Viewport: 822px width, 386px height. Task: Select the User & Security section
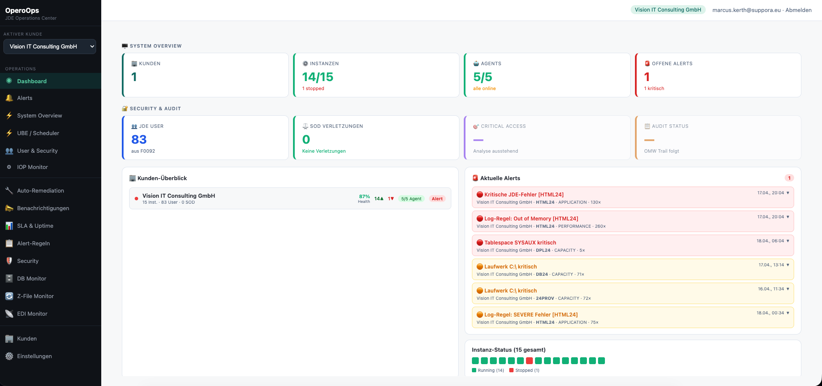coord(37,151)
